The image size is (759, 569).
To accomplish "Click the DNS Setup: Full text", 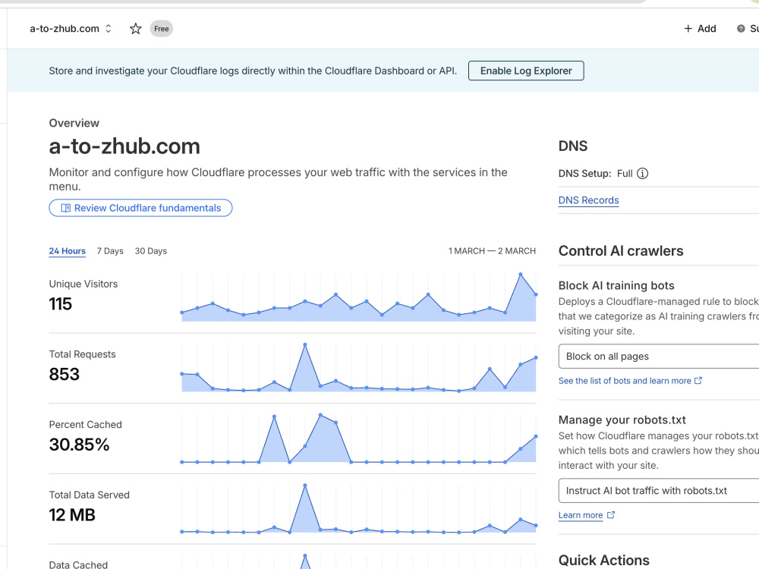I will [x=595, y=173].
